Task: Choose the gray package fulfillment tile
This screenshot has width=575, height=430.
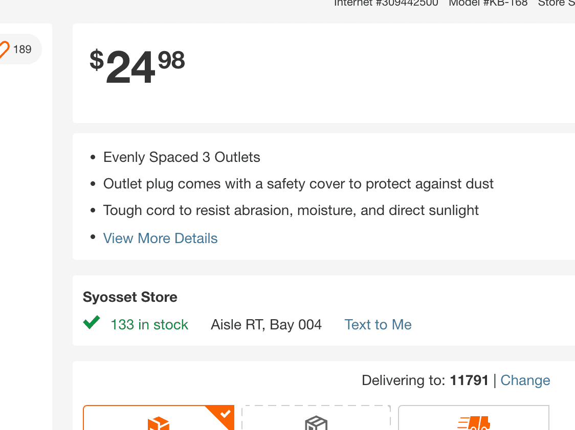Action: (x=316, y=418)
